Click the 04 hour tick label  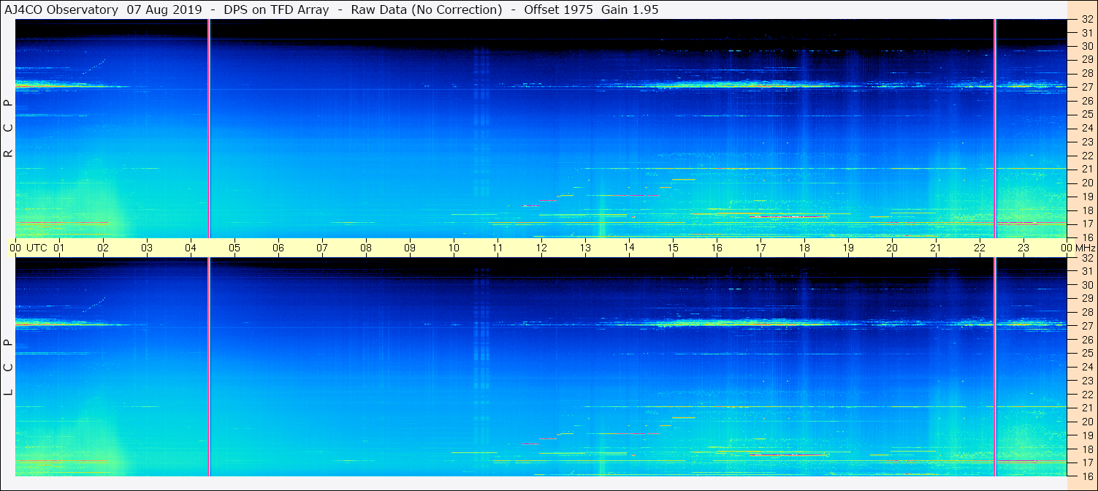click(x=191, y=248)
